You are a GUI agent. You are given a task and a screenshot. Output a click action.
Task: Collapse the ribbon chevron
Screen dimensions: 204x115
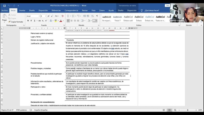click(201, 25)
